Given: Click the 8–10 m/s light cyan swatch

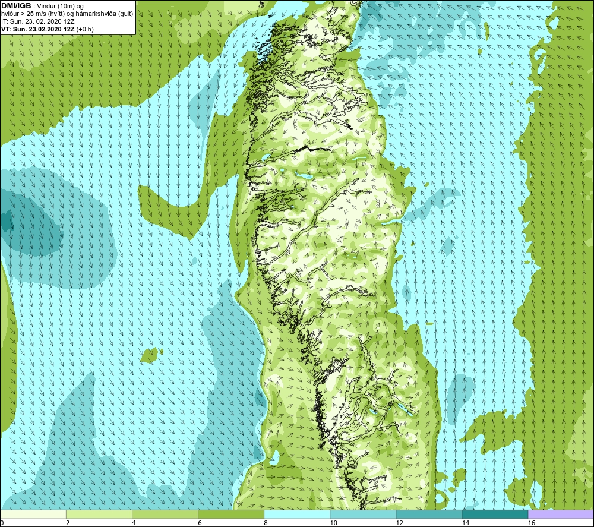Looking at the screenshot, I should [297, 514].
